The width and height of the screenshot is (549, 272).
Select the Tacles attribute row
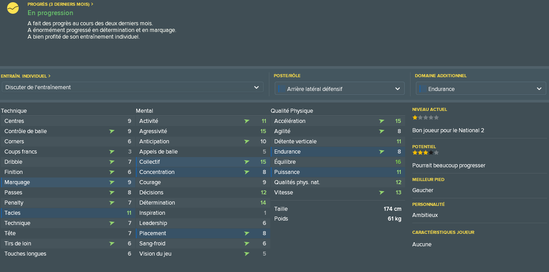[67, 213]
